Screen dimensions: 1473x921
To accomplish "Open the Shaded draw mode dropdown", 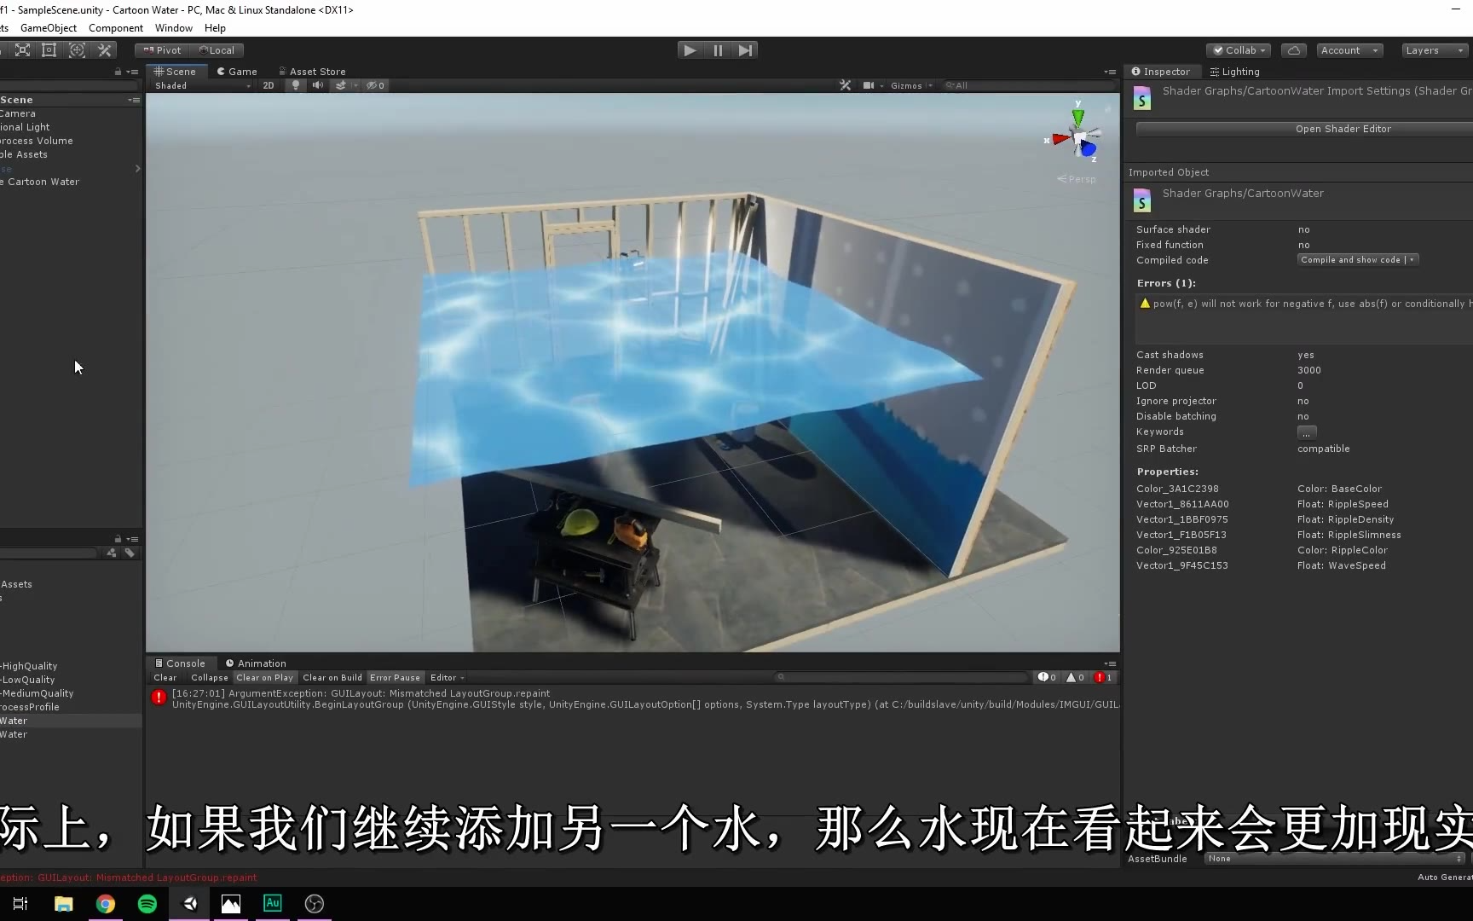I will (x=203, y=85).
